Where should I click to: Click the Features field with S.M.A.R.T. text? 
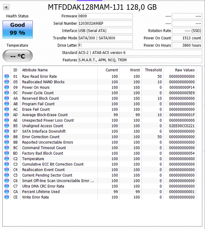click(x=140, y=60)
